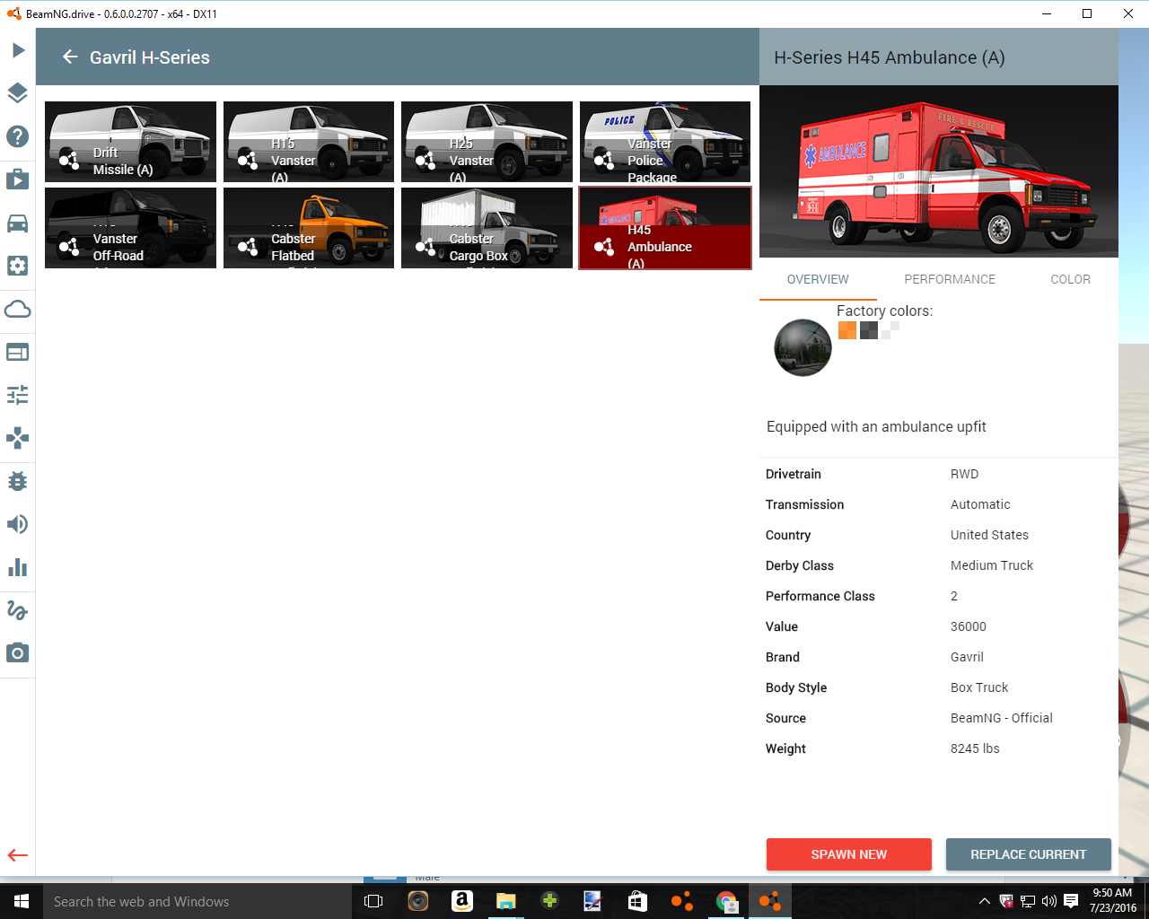Open the volume control in system tray
The width and height of the screenshot is (1149, 919).
pos(1048,901)
